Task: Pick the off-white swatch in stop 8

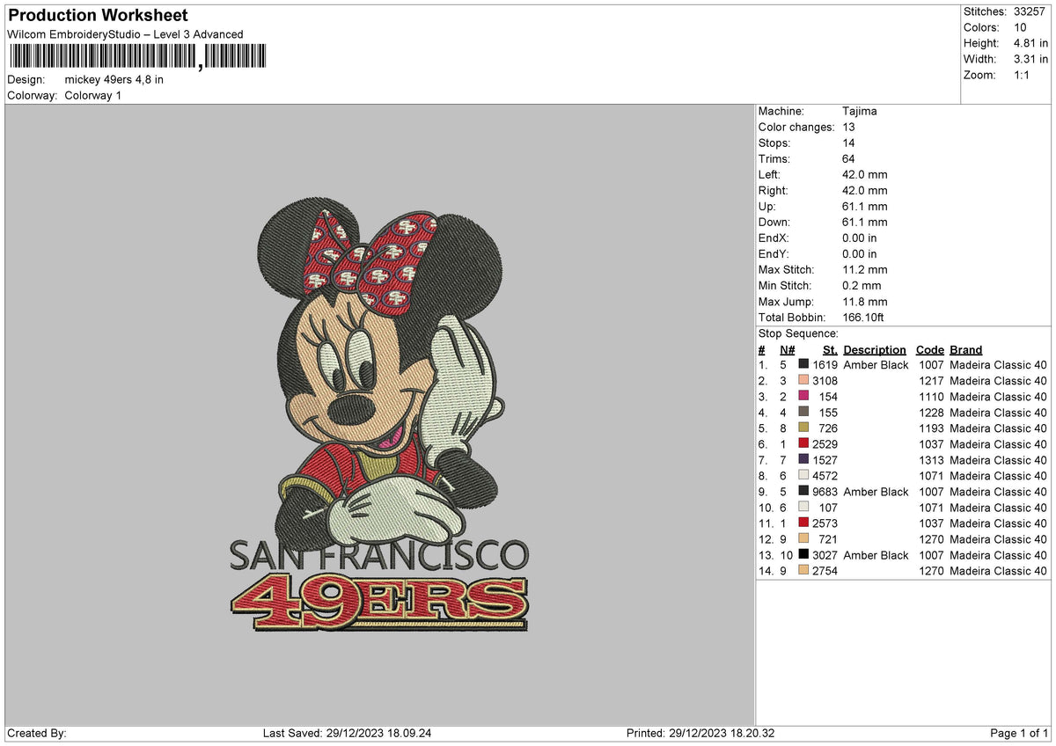Action: (x=803, y=475)
